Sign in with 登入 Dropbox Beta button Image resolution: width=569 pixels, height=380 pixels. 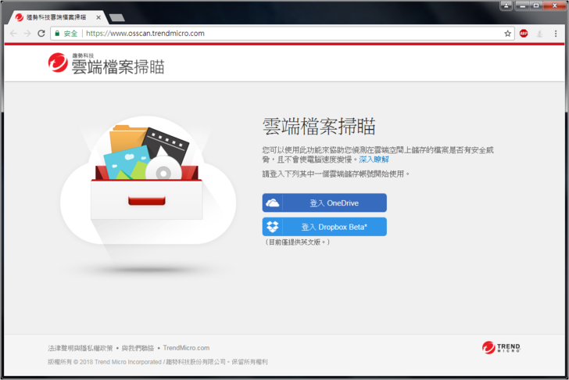tap(324, 227)
